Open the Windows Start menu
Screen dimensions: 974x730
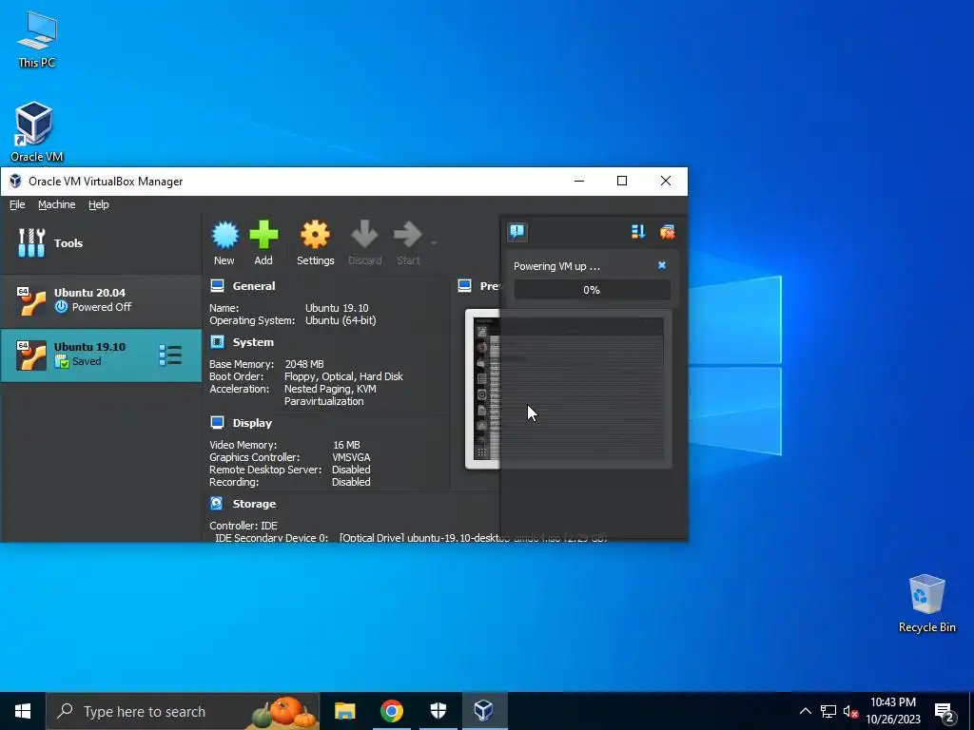pyautogui.click(x=23, y=711)
